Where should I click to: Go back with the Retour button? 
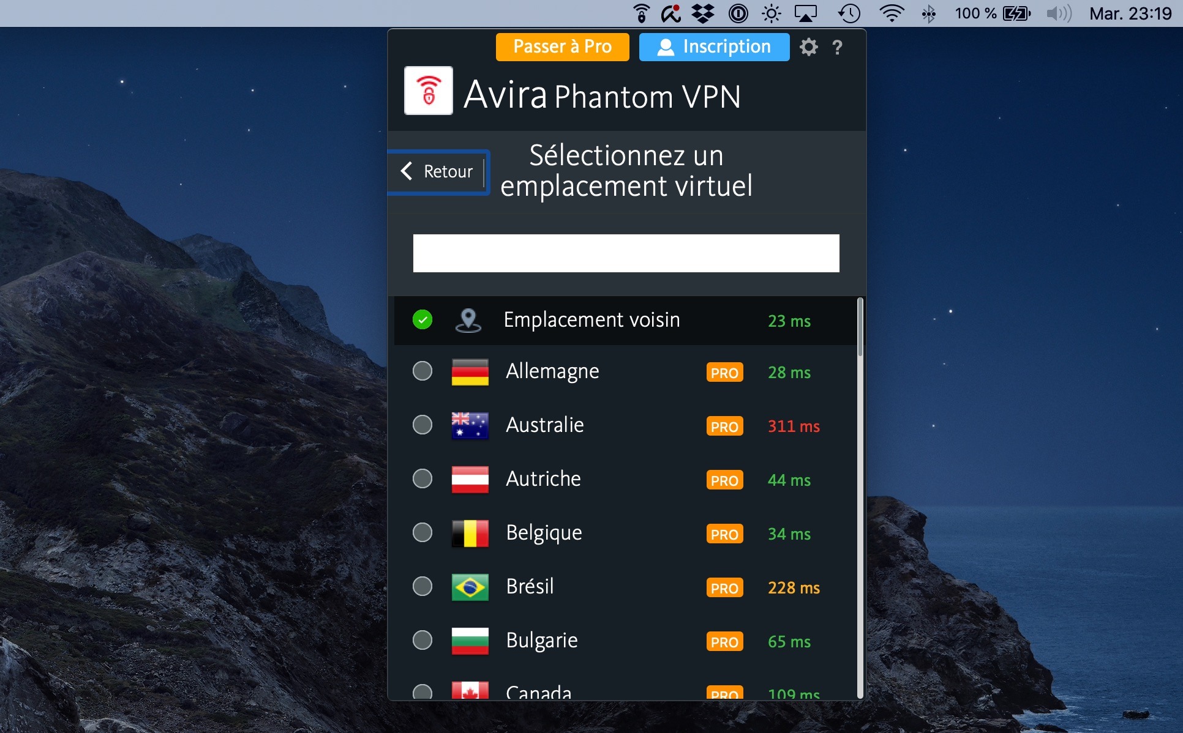[438, 172]
